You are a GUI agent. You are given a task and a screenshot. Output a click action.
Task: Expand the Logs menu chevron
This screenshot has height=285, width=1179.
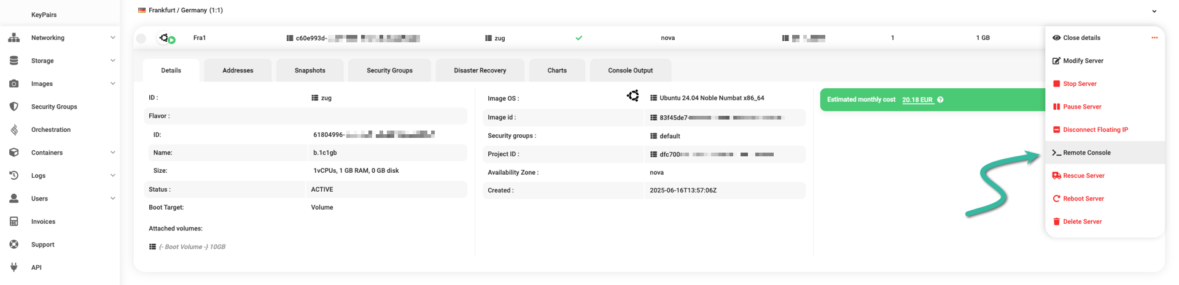click(112, 176)
